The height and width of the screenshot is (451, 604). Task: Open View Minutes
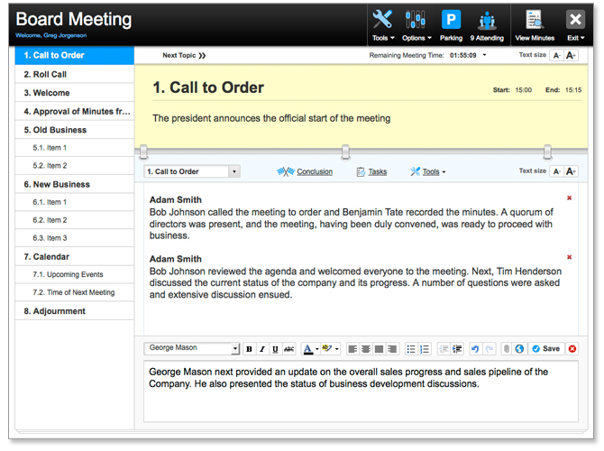coord(535,25)
